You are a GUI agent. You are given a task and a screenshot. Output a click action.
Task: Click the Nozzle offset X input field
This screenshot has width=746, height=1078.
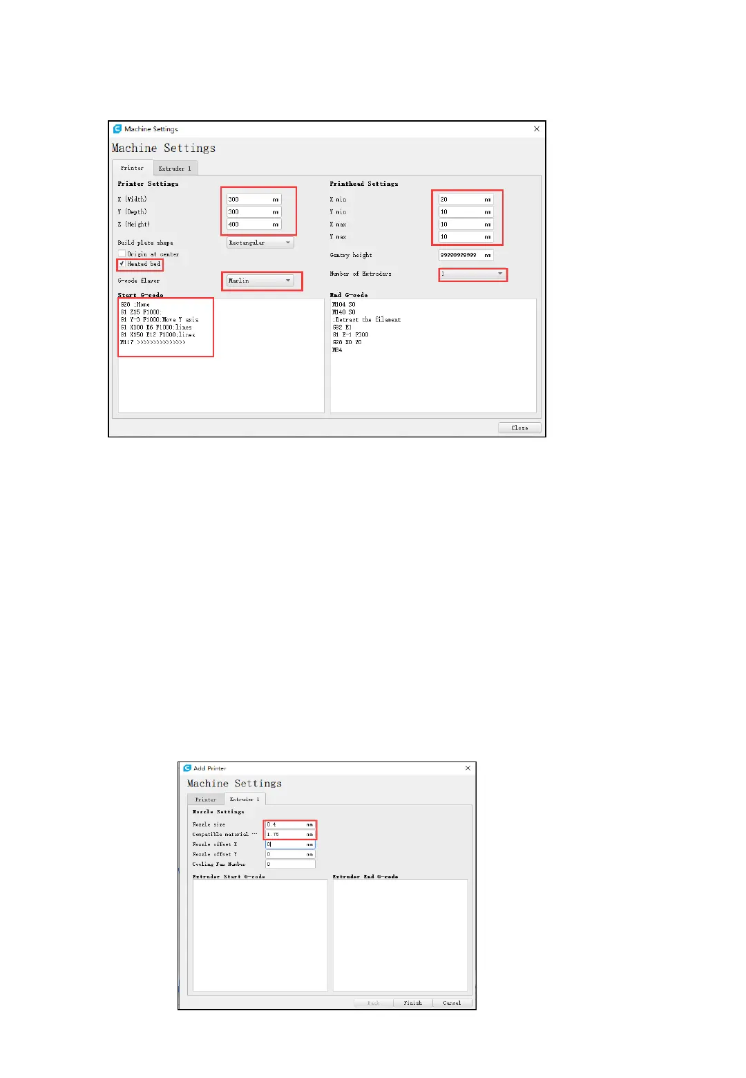pyautogui.click(x=290, y=844)
